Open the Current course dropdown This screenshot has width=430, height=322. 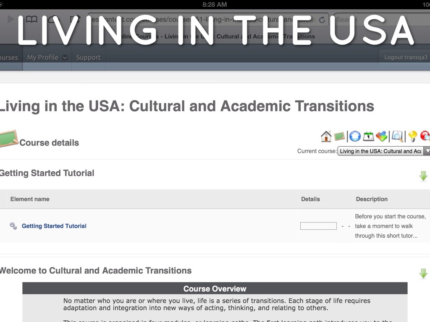click(383, 151)
